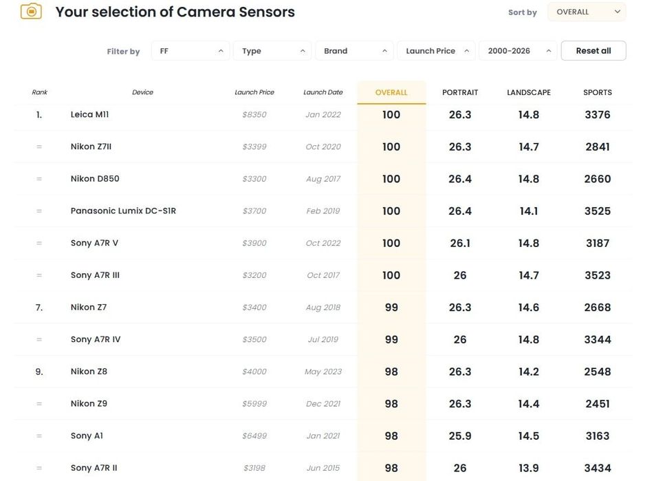Open the Nikon Z9 device entry
This screenshot has height=481, width=645.
(89, 403)
